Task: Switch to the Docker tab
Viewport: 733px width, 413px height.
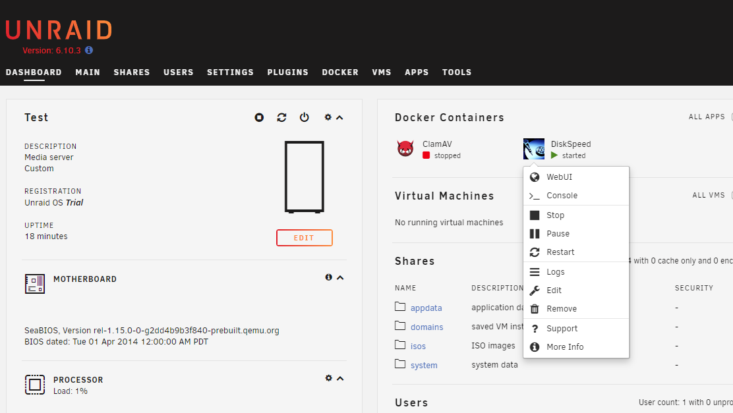Action: [x=340, y=72]
